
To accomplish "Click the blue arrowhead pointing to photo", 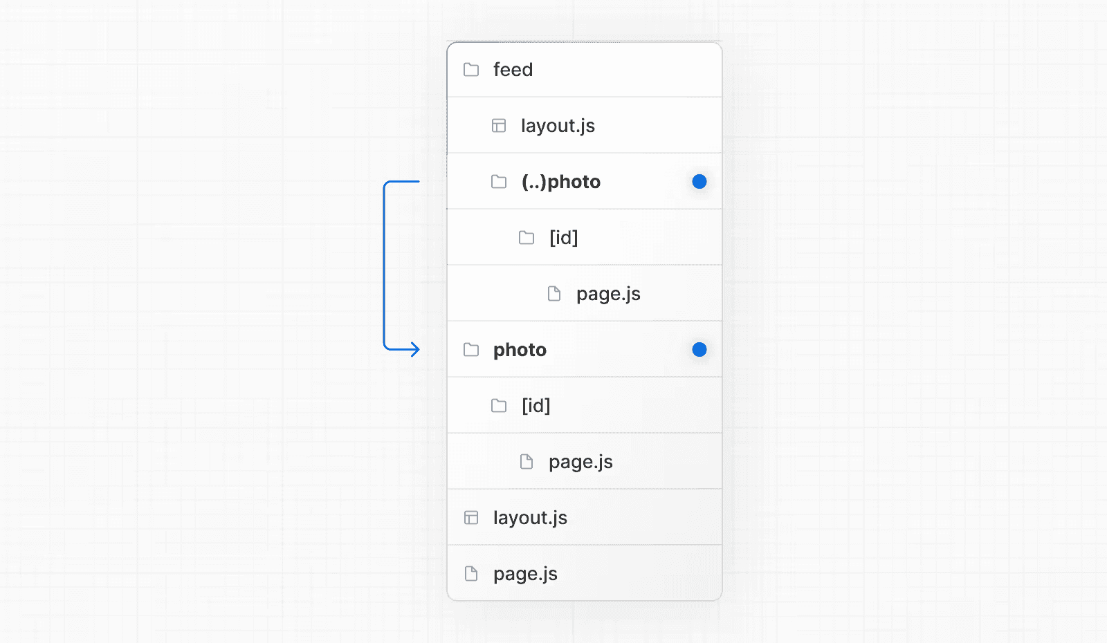I will 414,350.
